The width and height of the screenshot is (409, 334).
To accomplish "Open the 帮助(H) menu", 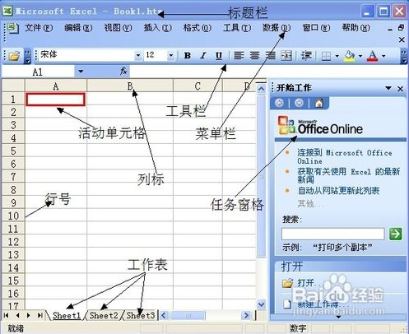I will point(356,28).
